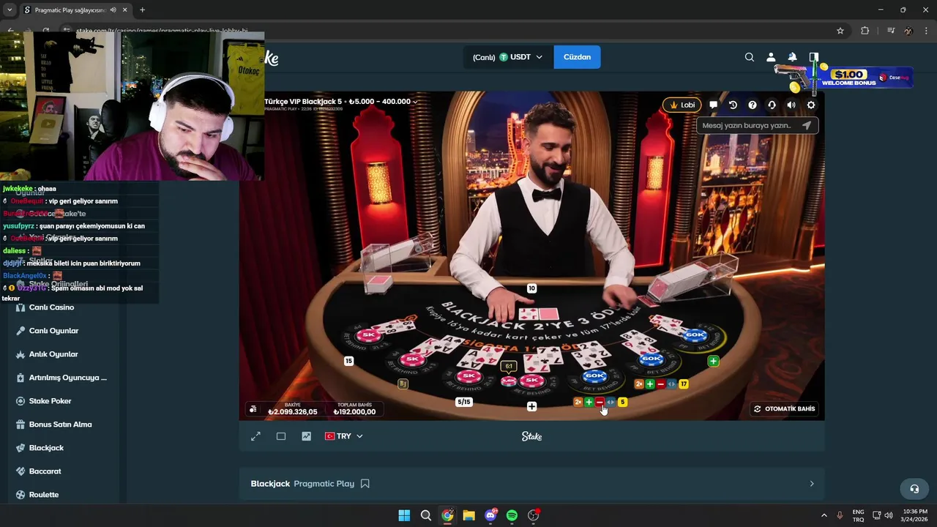
Task: Click the 2x double bet next to 17
Action: click(639, 384)
